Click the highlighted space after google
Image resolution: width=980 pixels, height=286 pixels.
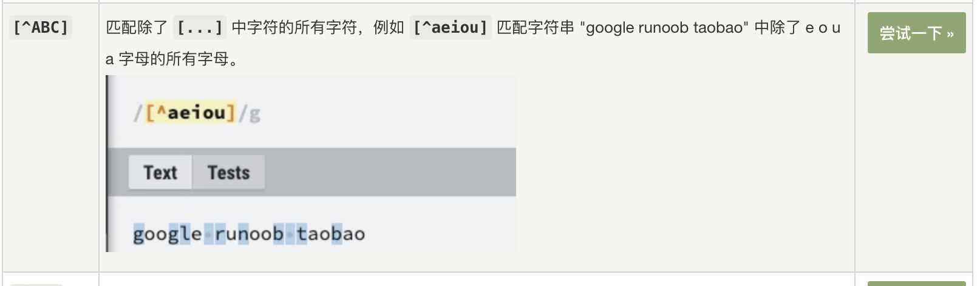[x=208, y=234]
